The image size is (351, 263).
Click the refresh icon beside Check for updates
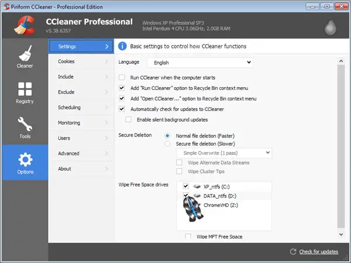pyautogui.click(x=293, y=251)
